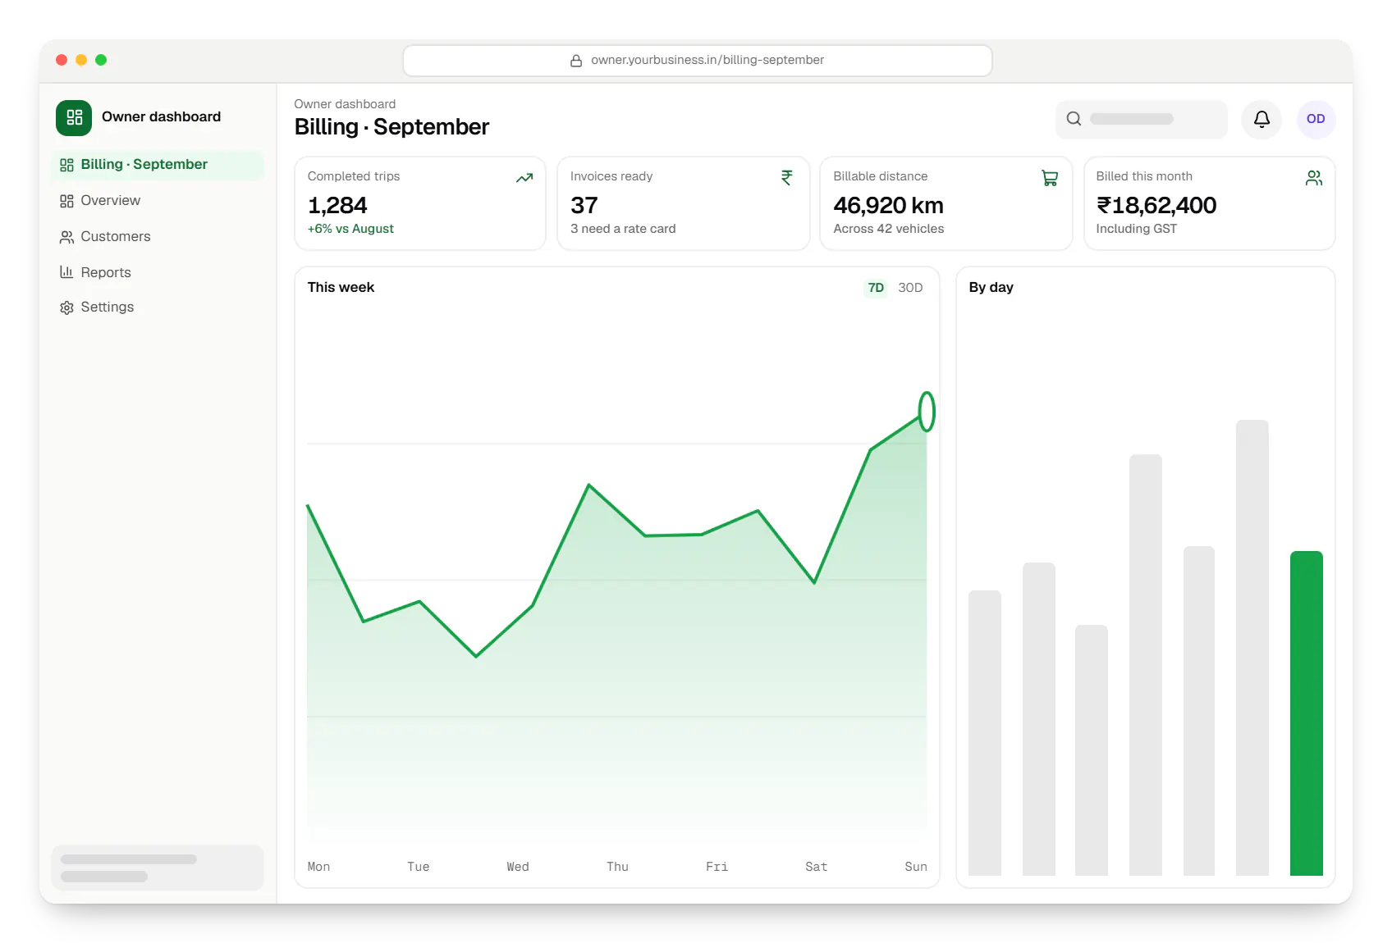Click the This week chart title
1392x943 pixels.
coord(341,288)
